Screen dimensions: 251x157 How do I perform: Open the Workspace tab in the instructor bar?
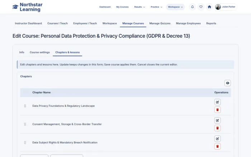(109, 23)
